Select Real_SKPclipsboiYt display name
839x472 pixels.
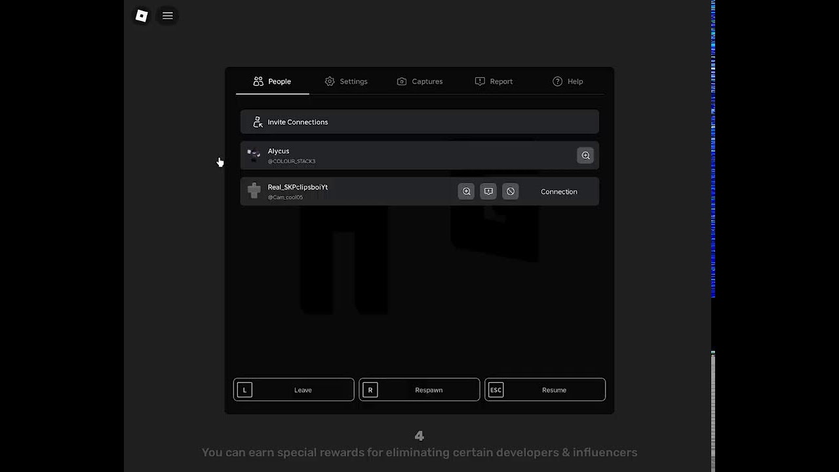click(x=298, y=187)
